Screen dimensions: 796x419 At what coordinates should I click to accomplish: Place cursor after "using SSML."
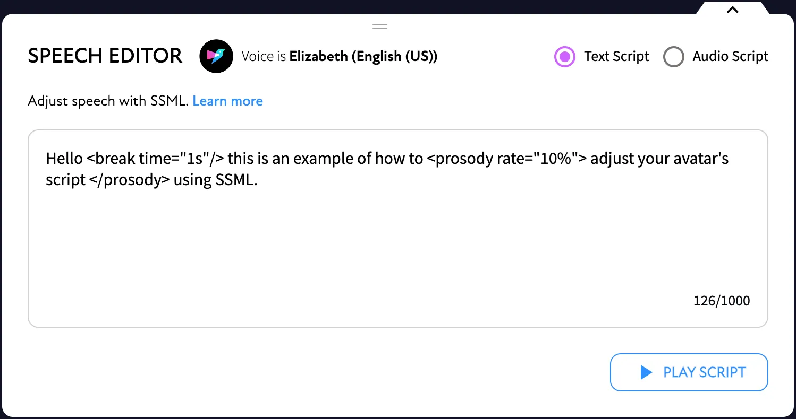click(258, 180)
